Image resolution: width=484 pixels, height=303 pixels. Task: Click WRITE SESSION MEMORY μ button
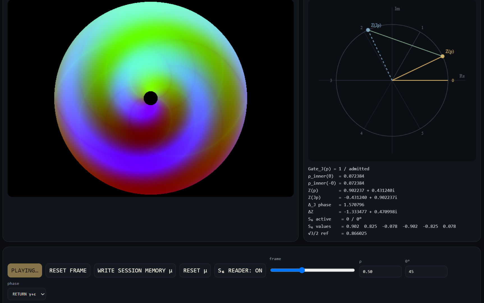135,270
